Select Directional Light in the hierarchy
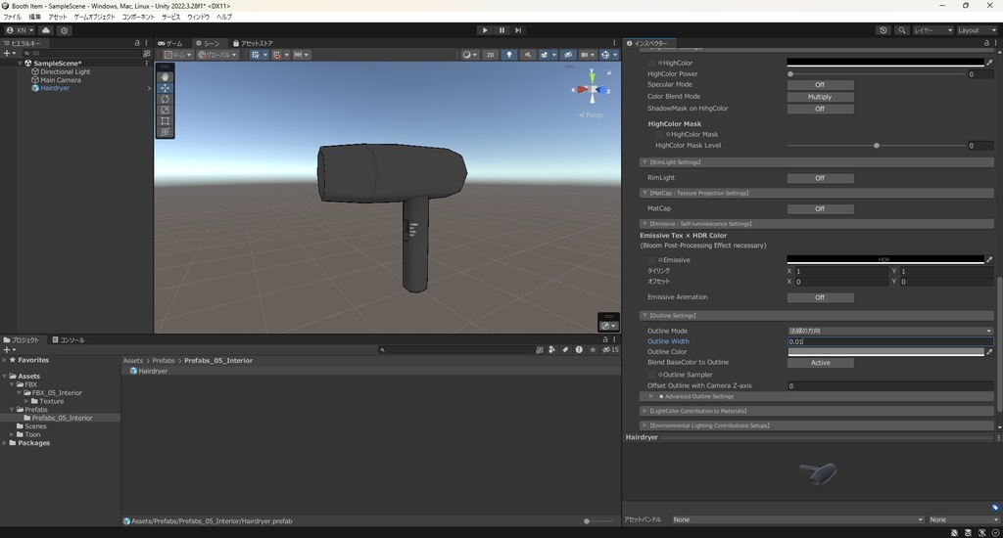1003x538 pixels. click(x=65, y=71)
